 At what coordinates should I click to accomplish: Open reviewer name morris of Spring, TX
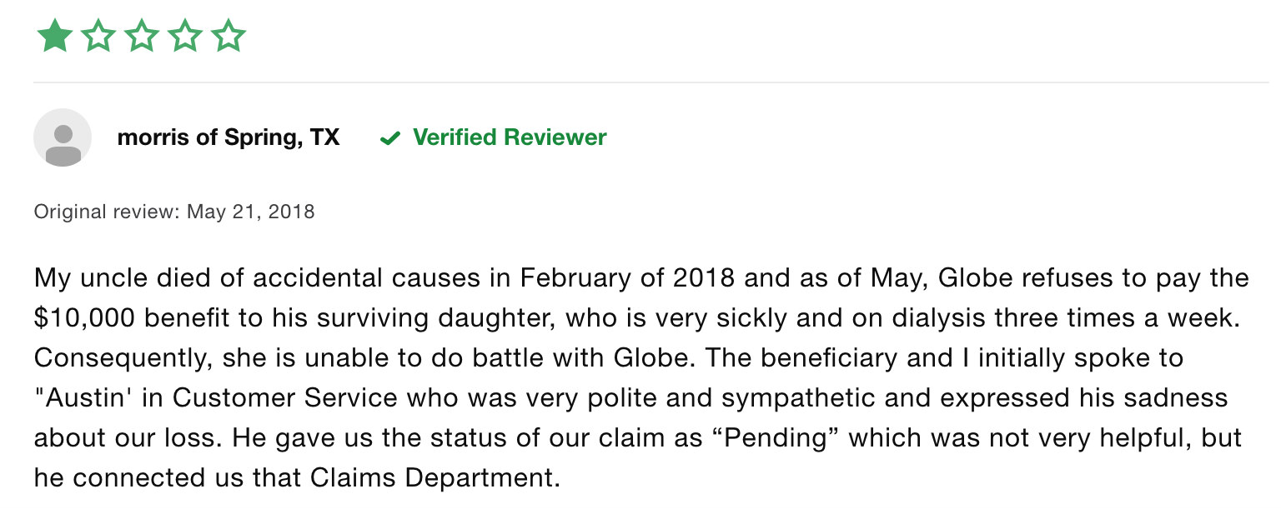coord(229,137)
